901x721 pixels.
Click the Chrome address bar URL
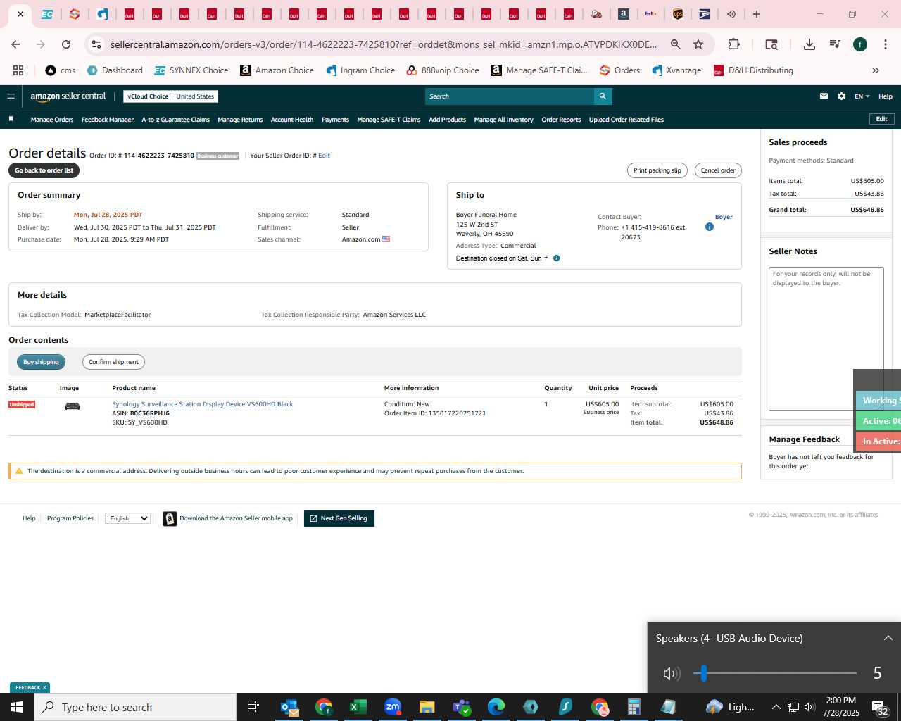point(384,44)
